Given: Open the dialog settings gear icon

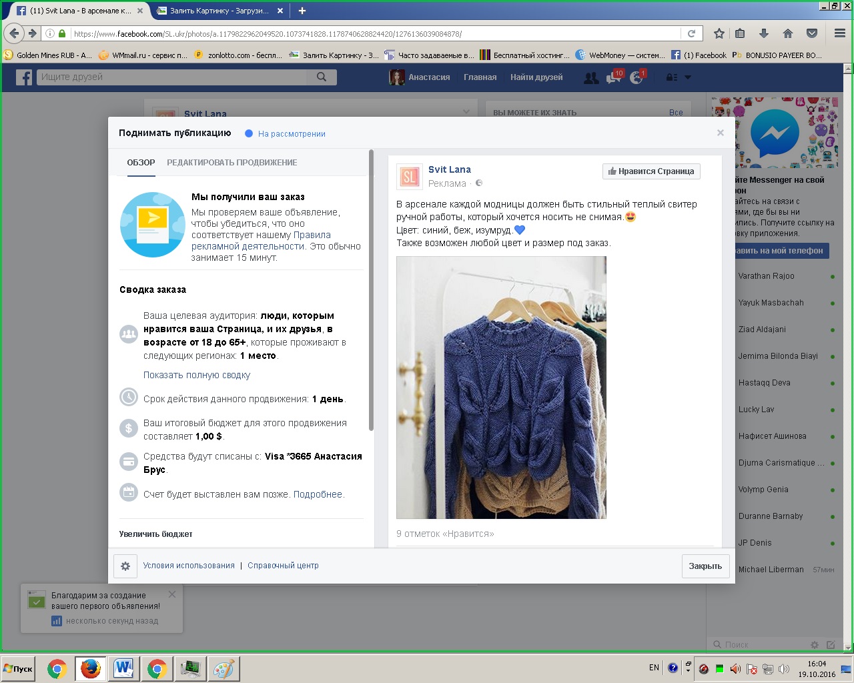Looking at the screenshot, I should tap(125, 566).
